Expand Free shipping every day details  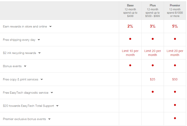(x=39, y=40)
